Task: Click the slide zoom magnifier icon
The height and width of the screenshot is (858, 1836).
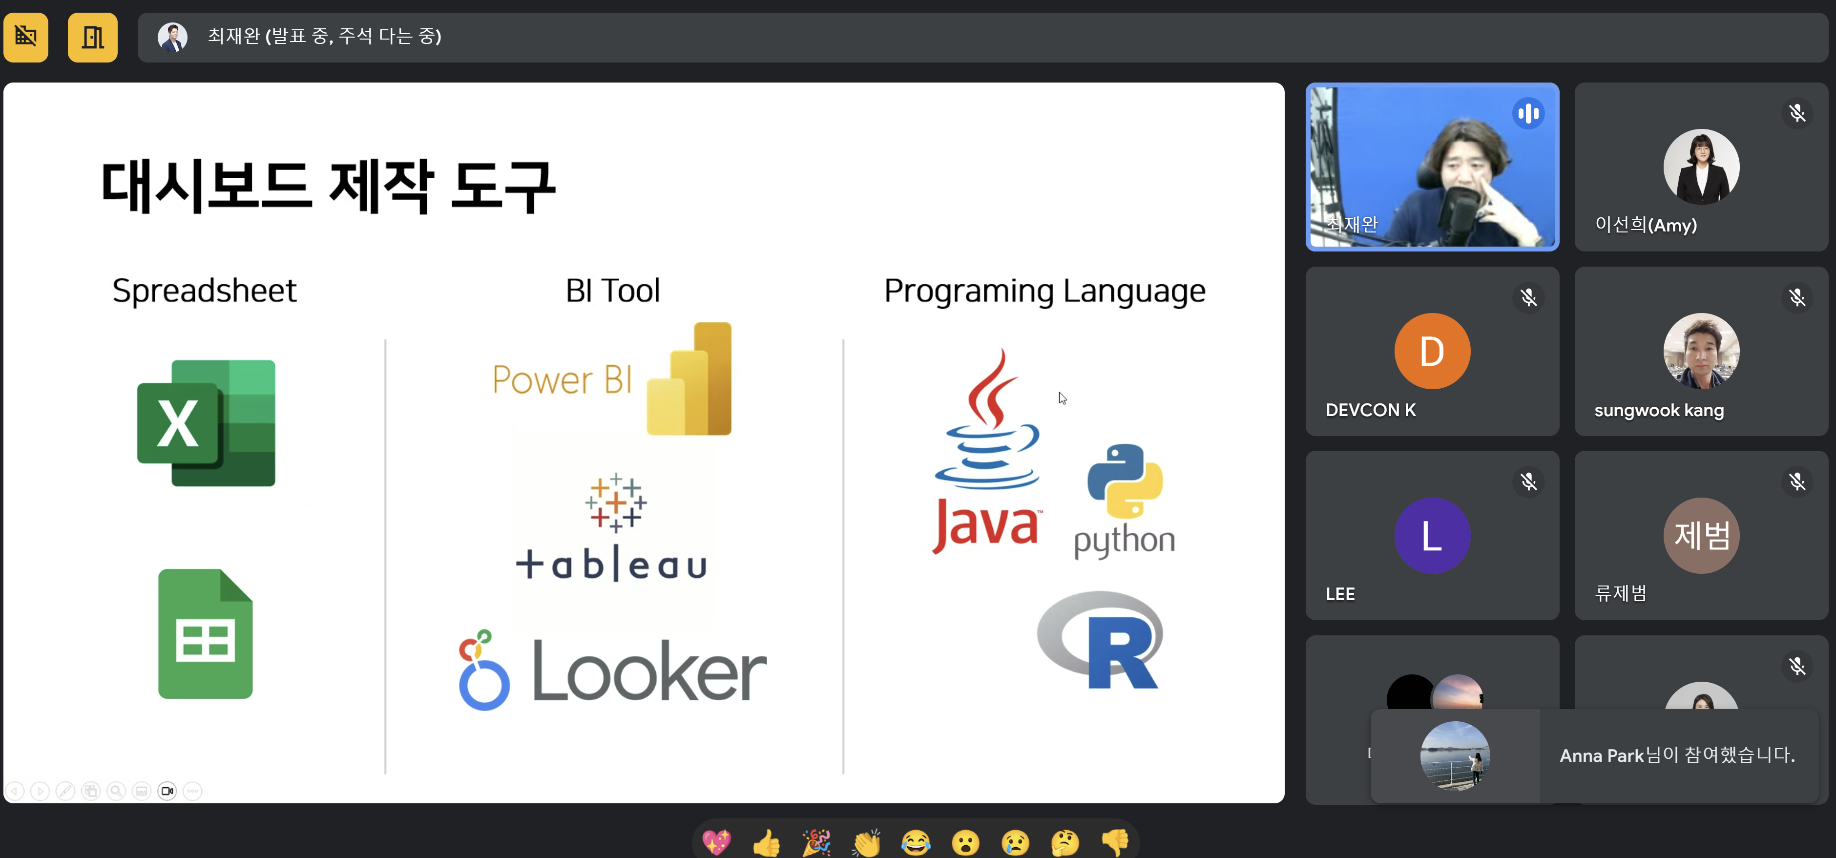Action: point(116,790)
